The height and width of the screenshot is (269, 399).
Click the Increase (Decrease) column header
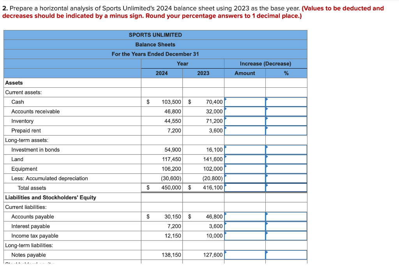(x=265, y=64)
